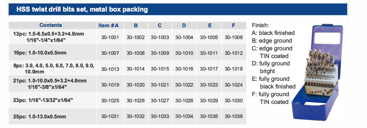Viewport: 367px width, 128px height.
Task: Select item 30-1012 in column F
Action: coord(234,53)
